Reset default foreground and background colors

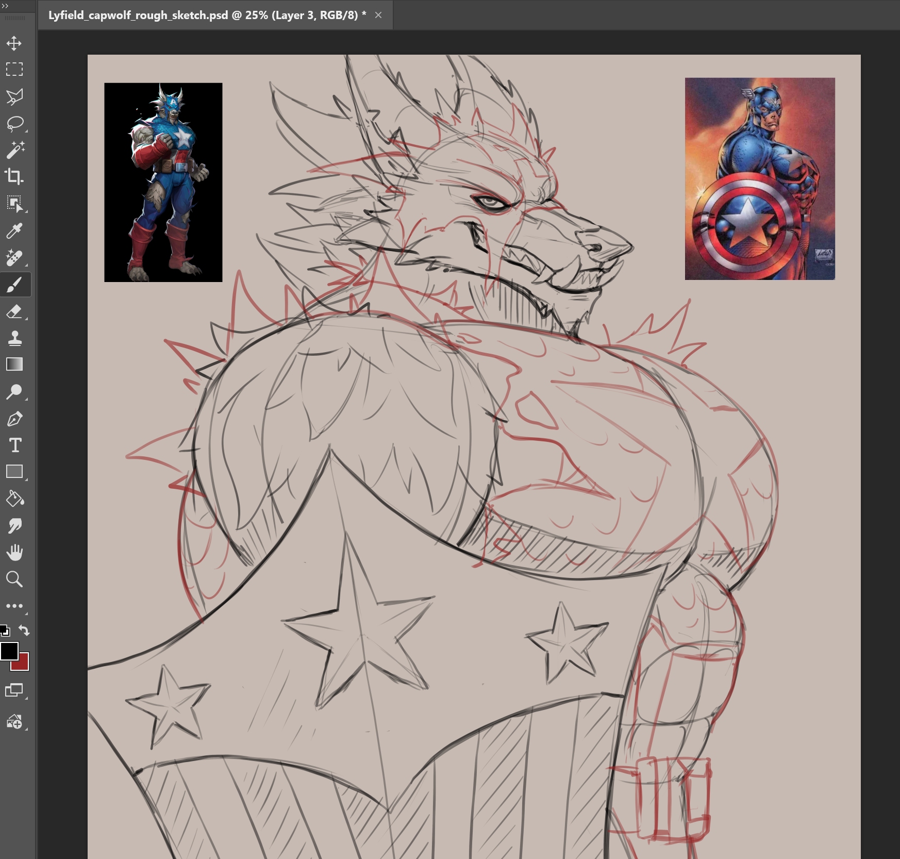[5, 630]
